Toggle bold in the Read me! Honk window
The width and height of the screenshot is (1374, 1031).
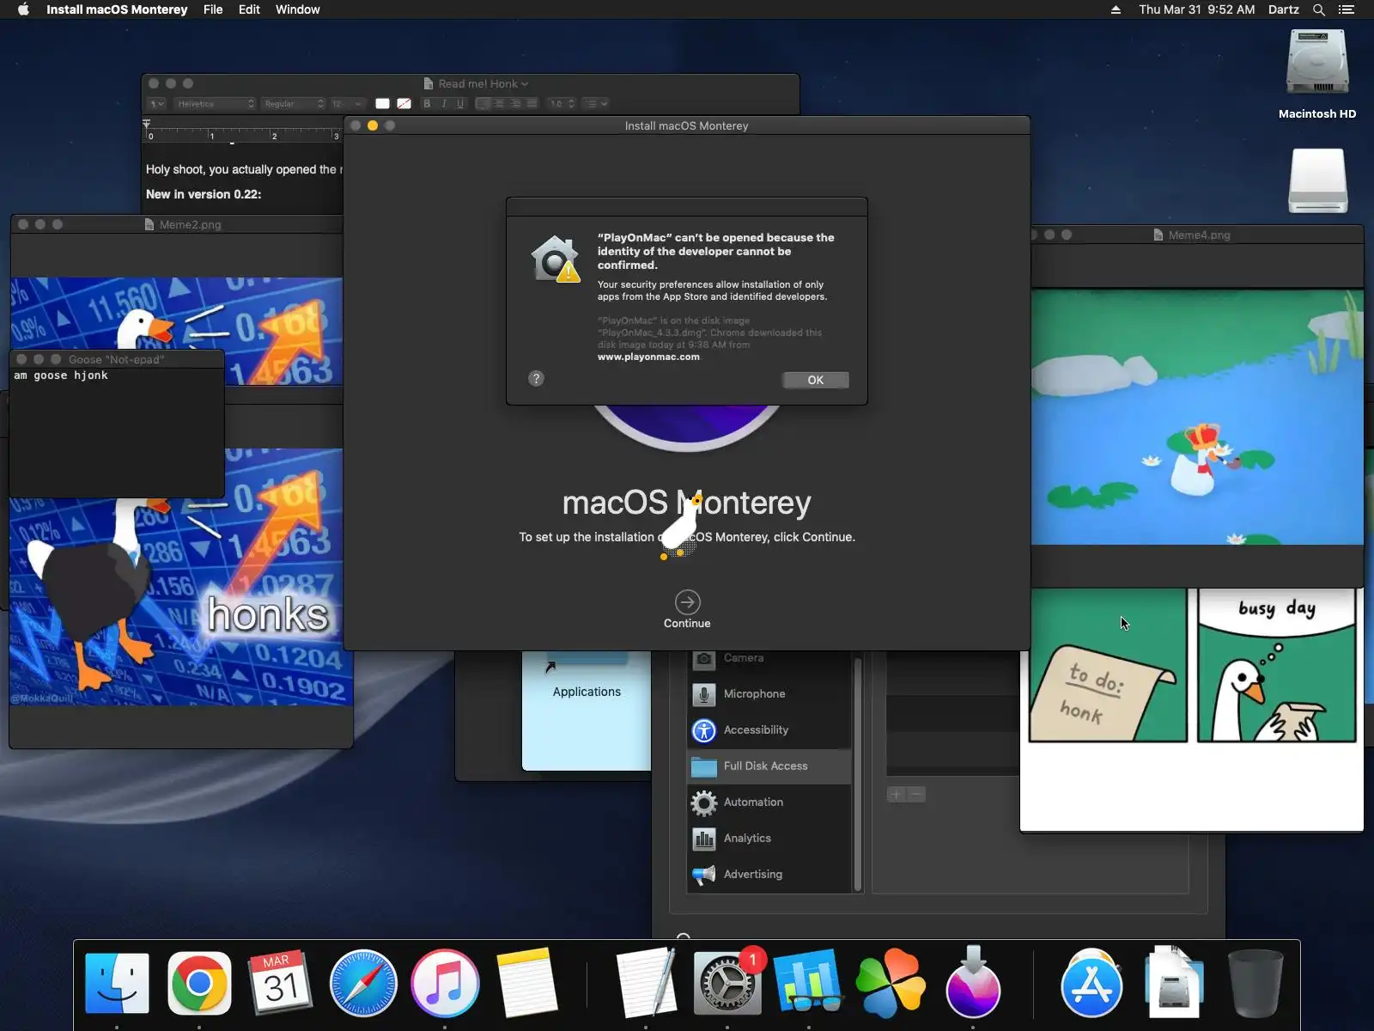click(x=427, y=104)
